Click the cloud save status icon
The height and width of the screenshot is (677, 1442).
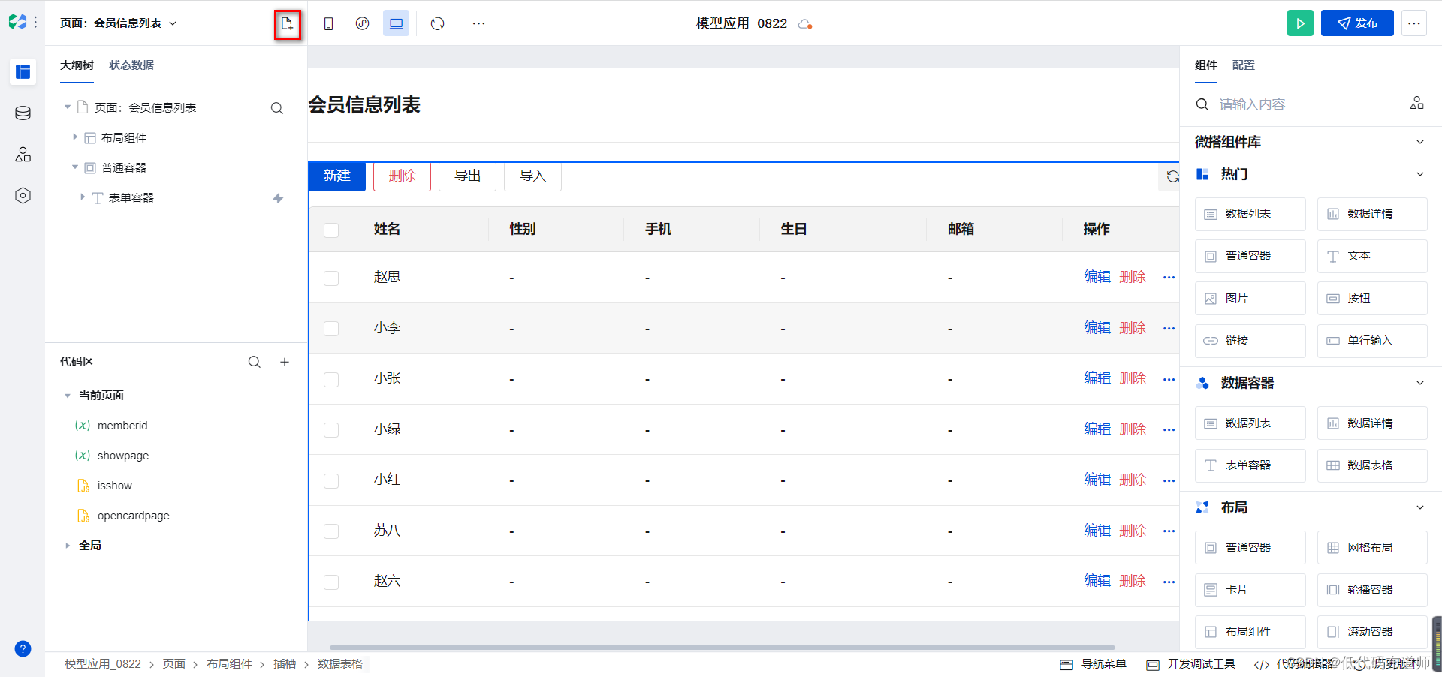pyautogui.click(x=805, y=24)
